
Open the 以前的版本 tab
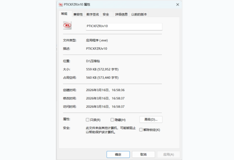[139, 14]
